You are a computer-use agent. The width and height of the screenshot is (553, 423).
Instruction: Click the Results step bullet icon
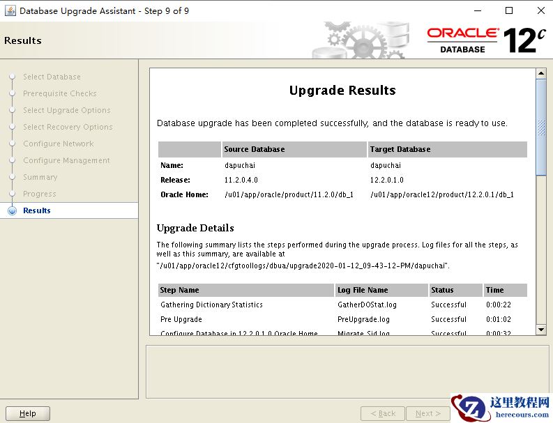click(13, 210)
